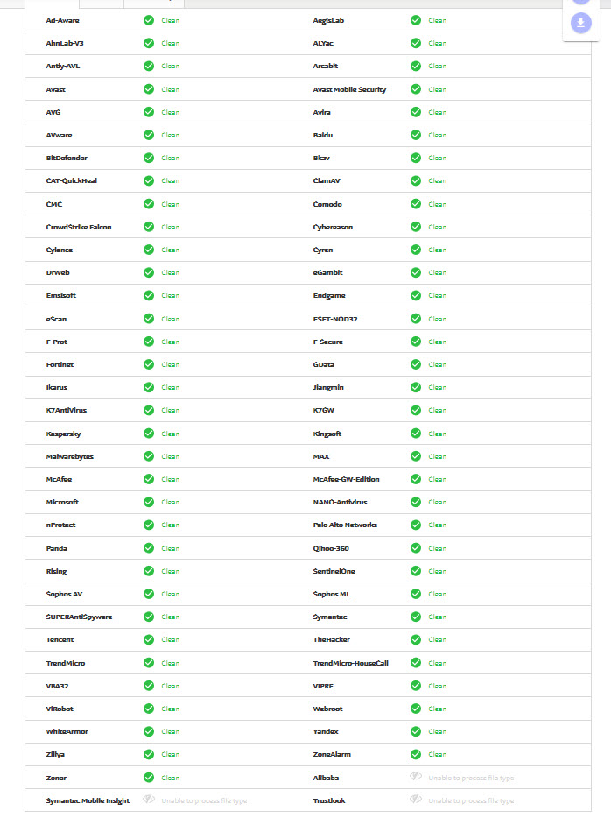Click the green check icon beside Ad-Aware
Viewport: 611px width, 825px height.
coord(149,20)
